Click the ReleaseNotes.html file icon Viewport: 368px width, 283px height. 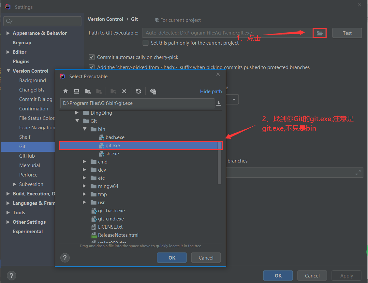(94, 235)
